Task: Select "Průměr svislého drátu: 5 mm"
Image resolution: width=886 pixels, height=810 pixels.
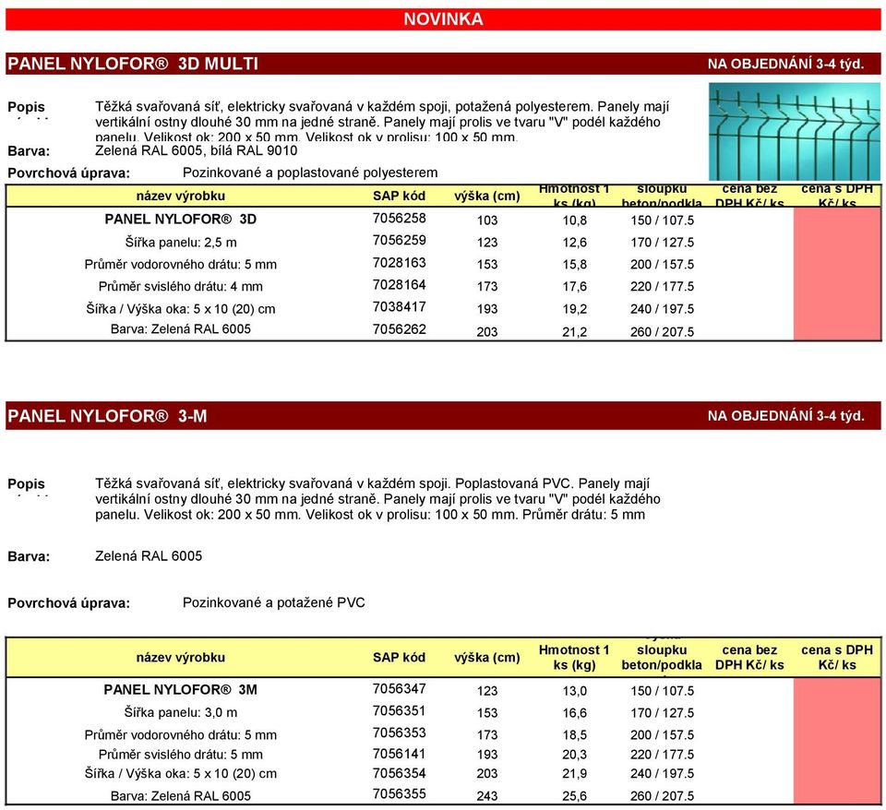Action: pyautogui.click(x=181, y=755)
